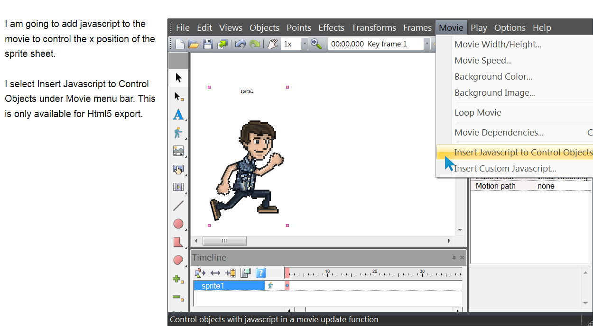Pick the Line drawing tool
Viewport: 593px width, 326px height.
click(x=178, y=206)
